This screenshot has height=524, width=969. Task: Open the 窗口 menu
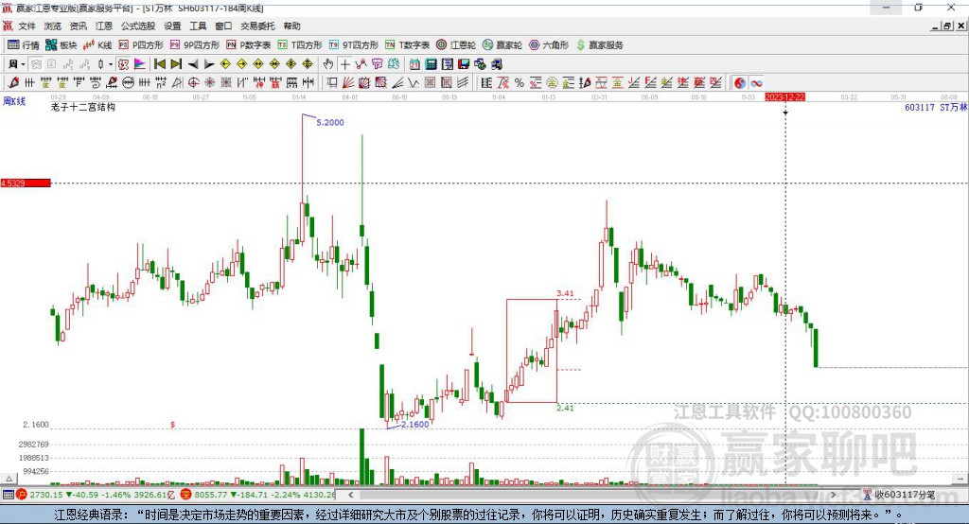(223, 26)
